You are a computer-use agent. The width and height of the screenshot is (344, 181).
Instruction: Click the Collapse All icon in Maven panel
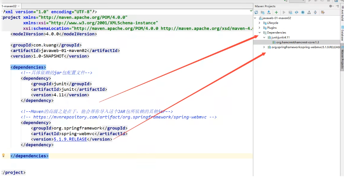pyautogui.click(x=315, y=13)
